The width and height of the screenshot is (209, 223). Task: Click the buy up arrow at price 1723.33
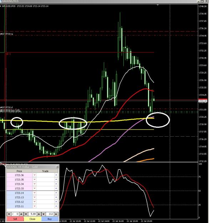click(x=56, y=188)
